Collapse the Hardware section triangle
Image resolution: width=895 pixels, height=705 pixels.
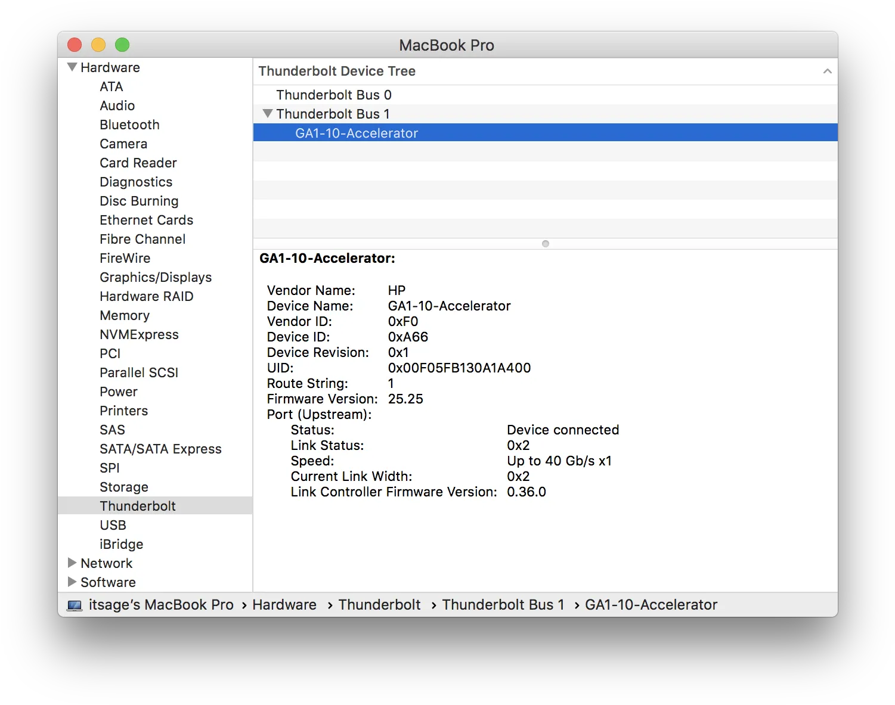click(x=72, y=67)
